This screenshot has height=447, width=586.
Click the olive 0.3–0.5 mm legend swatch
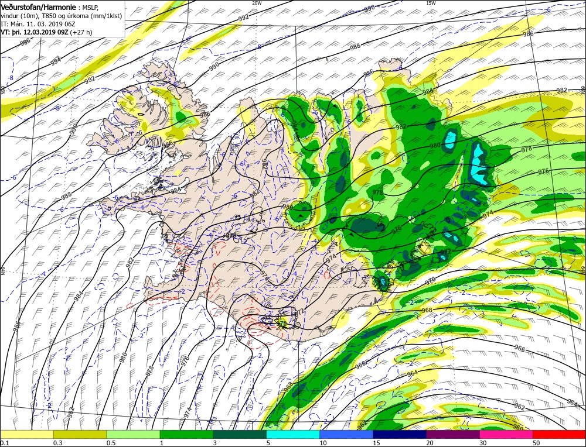click(x=80, y=434)
